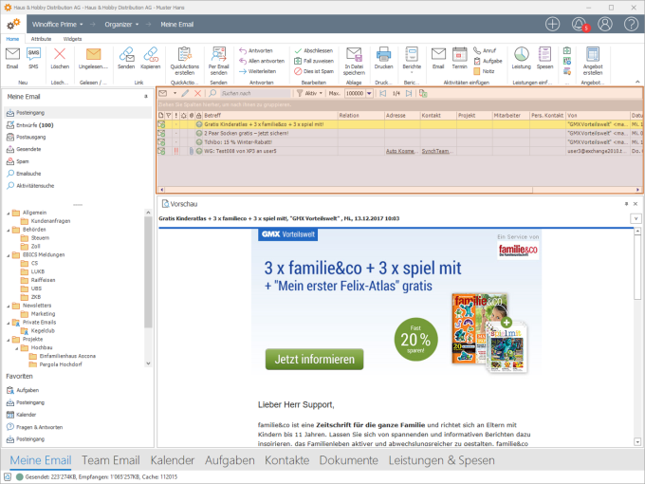Collapse the Allgemein folder tree node
This screenshot has height=484, width=645.
[x=9, y=214]
